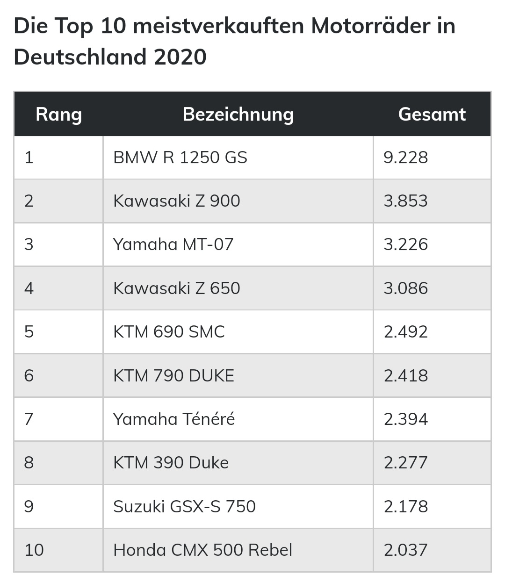Click the page heading about Top 10 Motorräder
Image resolution: width=505 pixels, height=575 pixels.
pos(234,42)
